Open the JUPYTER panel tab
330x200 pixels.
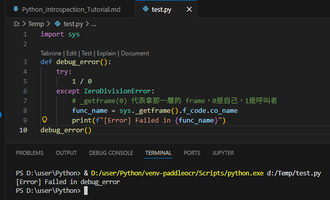(x=223, y=153)
